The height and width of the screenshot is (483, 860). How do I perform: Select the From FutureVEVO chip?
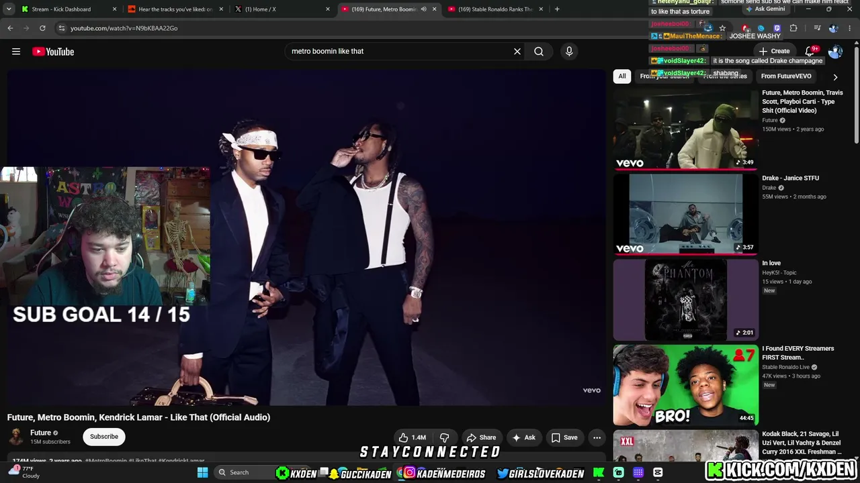pyautogui.click(x=786, y=76)
